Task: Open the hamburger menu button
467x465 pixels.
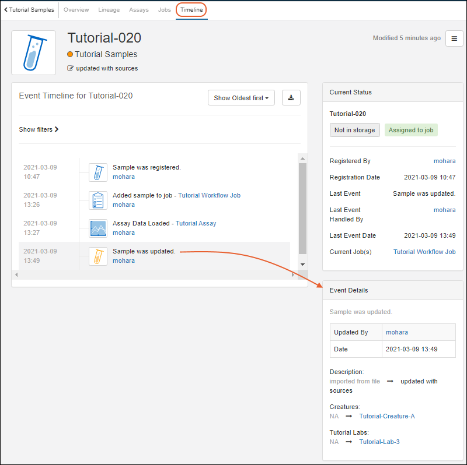Action: (454, 38)
